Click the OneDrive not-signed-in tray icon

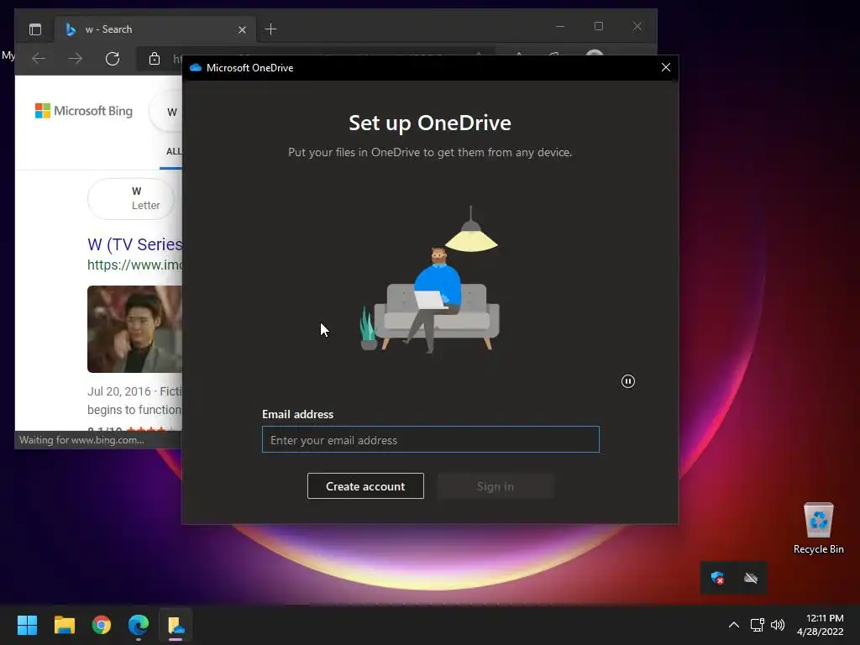[x=751, y=578]
